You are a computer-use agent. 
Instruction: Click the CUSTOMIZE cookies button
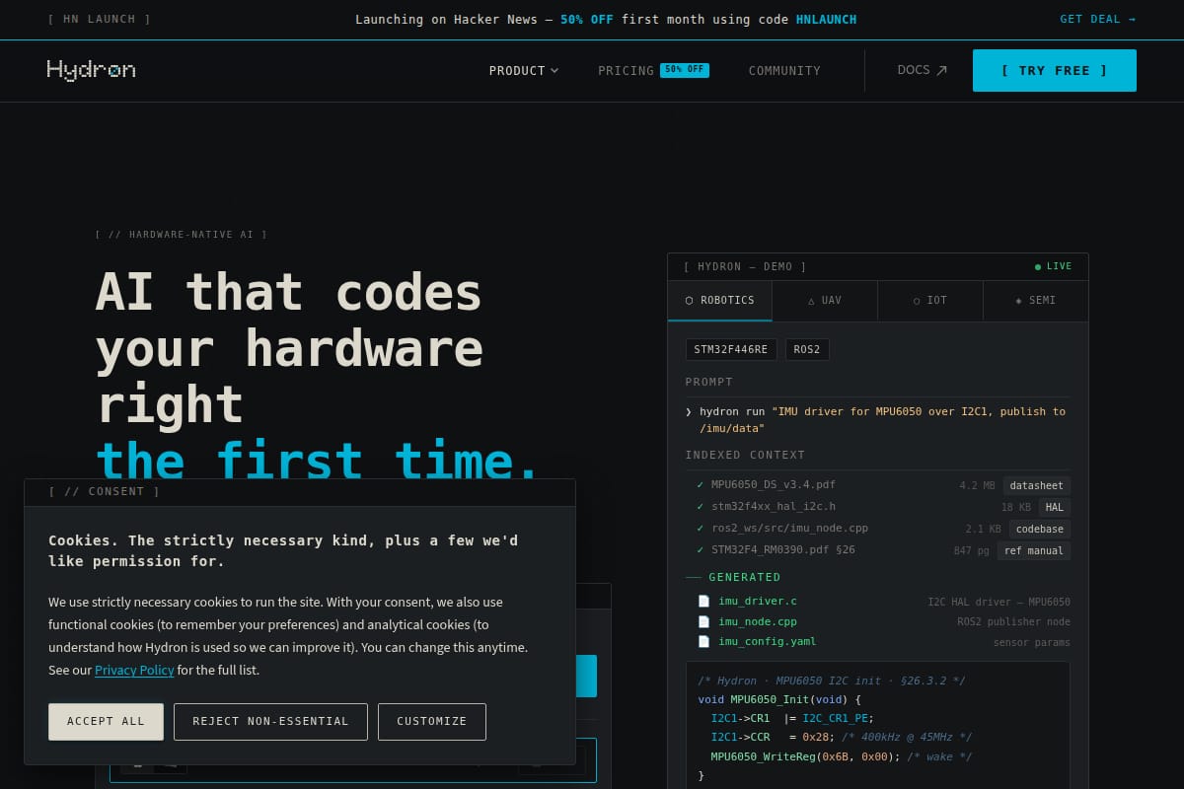[432, 721]
